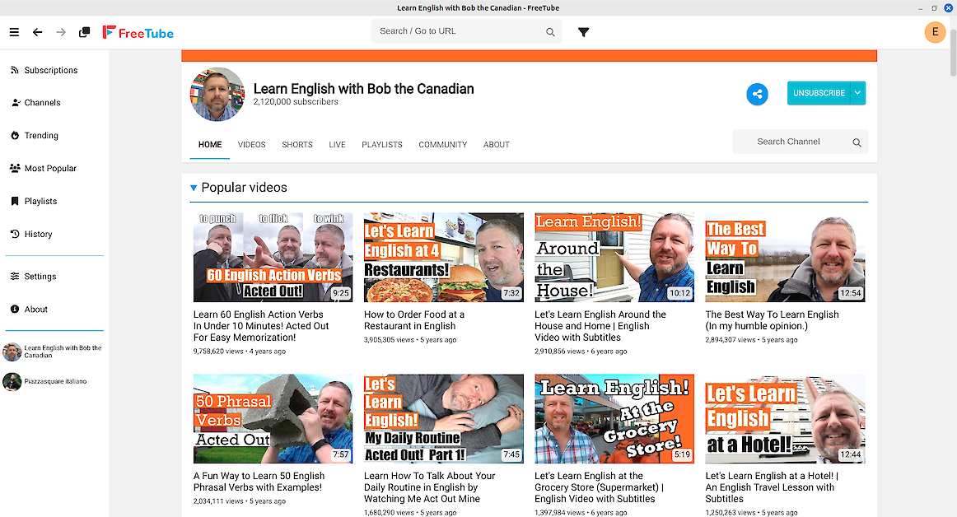957x517 pixels.
Task: Toggle the hamburger sidebar menu
Action: (14, 32)
